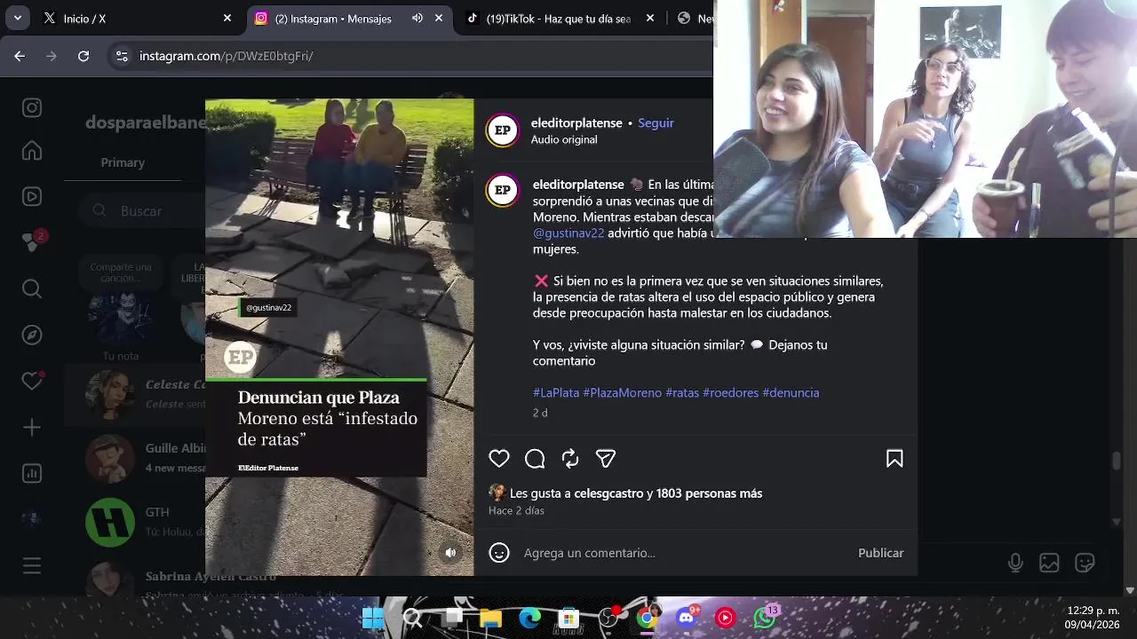Open the #LaPlata hashtag
This screenshot has height=639, width=1137.
click(556, 392)
